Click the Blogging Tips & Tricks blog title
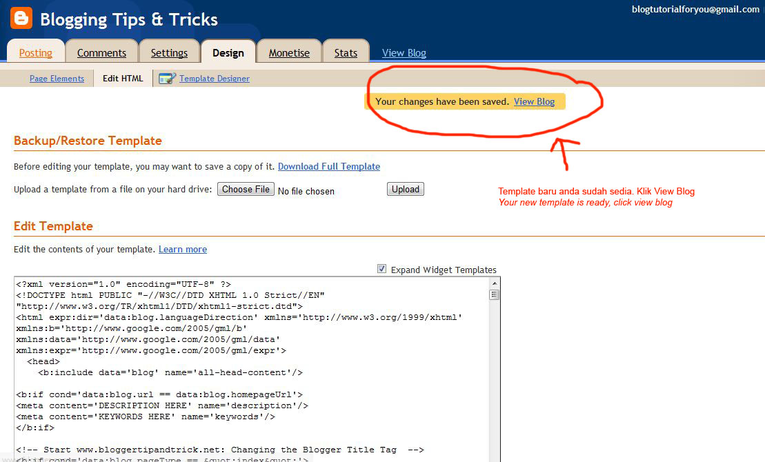 (x=129, y=19)
